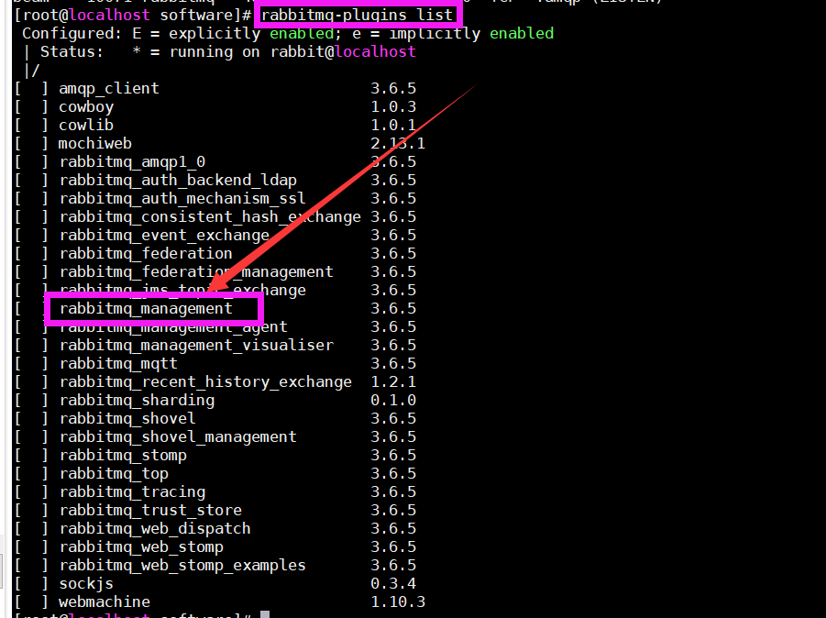
Task: Select the "rabbitmq_web_stomp_examples" plugin name
Action: click(182, 566)
